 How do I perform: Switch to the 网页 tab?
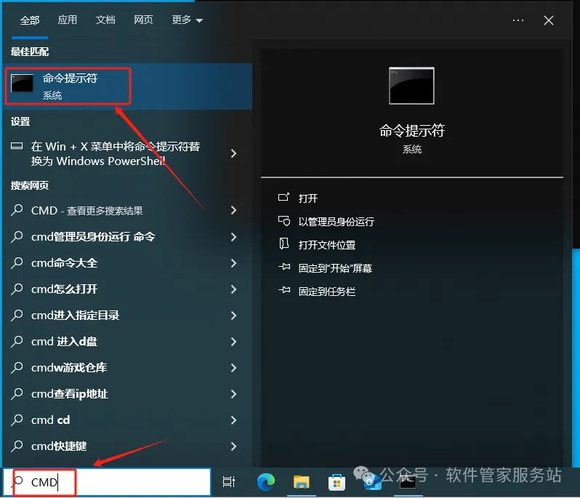pos(143,20)
